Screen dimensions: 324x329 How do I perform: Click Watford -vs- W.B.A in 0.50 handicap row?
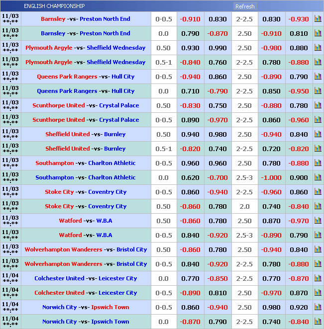pos(86,221)
